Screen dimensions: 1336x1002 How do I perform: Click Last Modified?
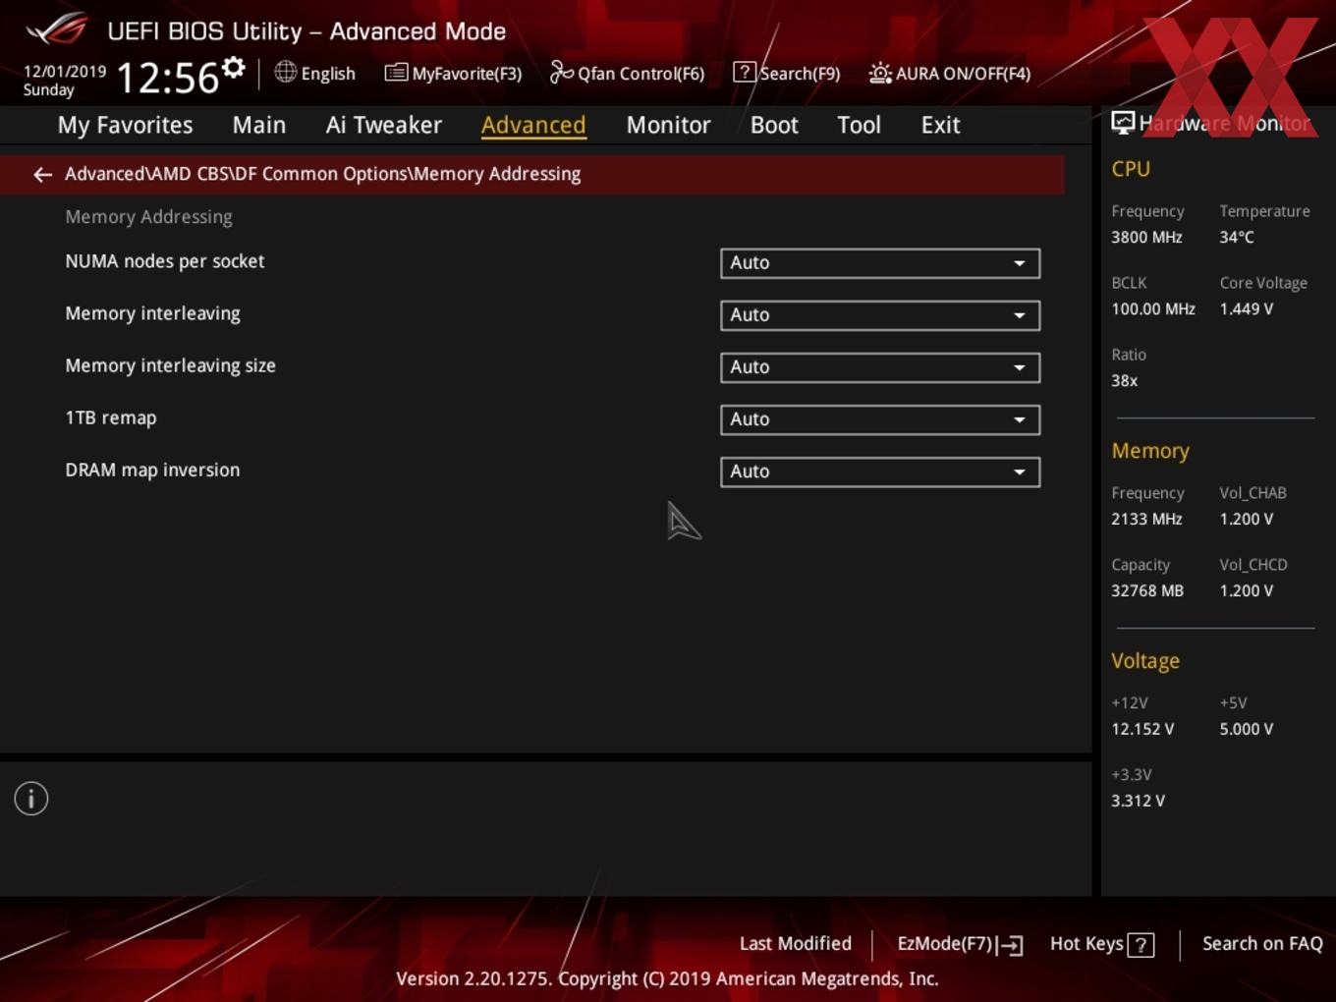(796, 944)
